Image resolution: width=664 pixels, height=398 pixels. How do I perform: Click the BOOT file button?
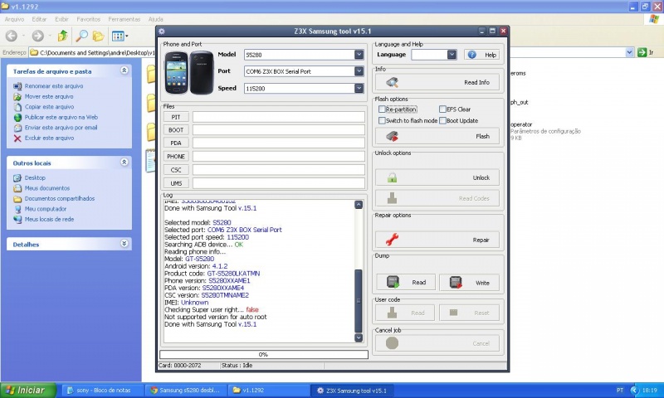click(x=176, y=130)
